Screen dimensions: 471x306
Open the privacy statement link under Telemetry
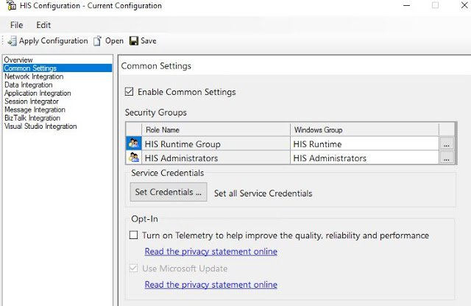tap(211, 252)
